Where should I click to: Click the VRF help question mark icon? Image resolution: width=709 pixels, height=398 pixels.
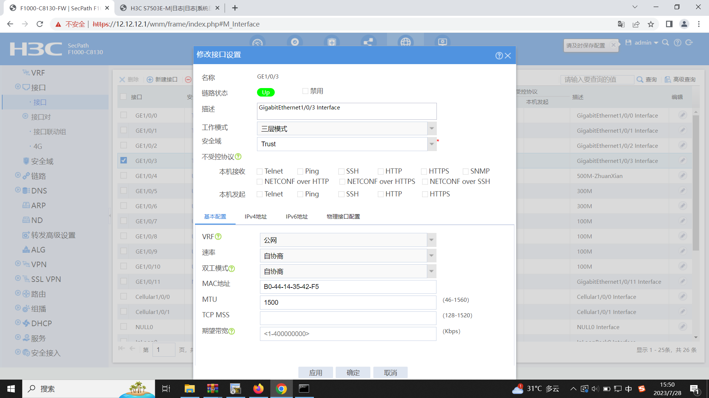218,237
